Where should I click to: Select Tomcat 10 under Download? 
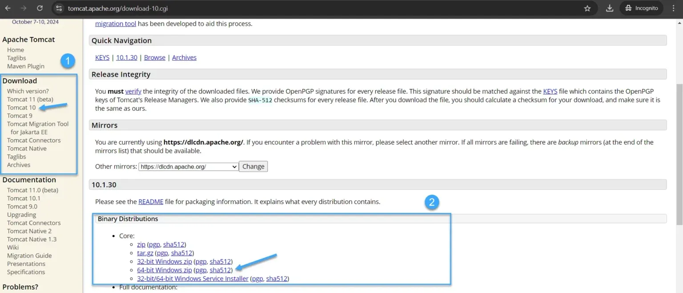point(21,108)
